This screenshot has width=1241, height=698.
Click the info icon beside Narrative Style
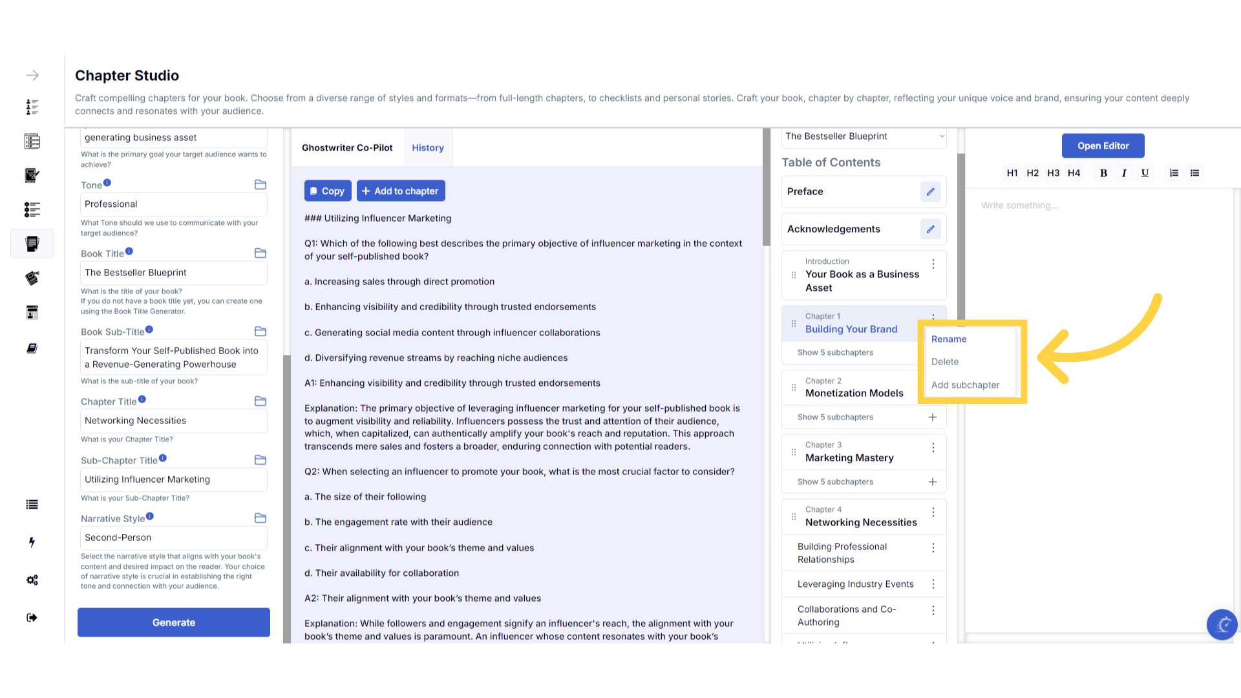pos(150,516)
